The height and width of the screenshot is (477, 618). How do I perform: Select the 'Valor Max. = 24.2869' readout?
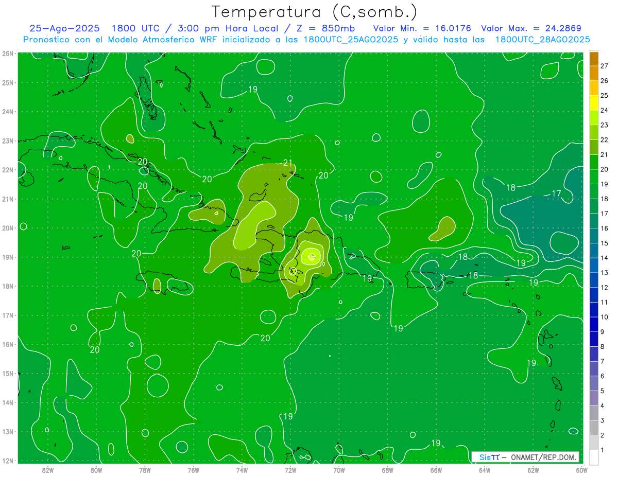point(531,28)
